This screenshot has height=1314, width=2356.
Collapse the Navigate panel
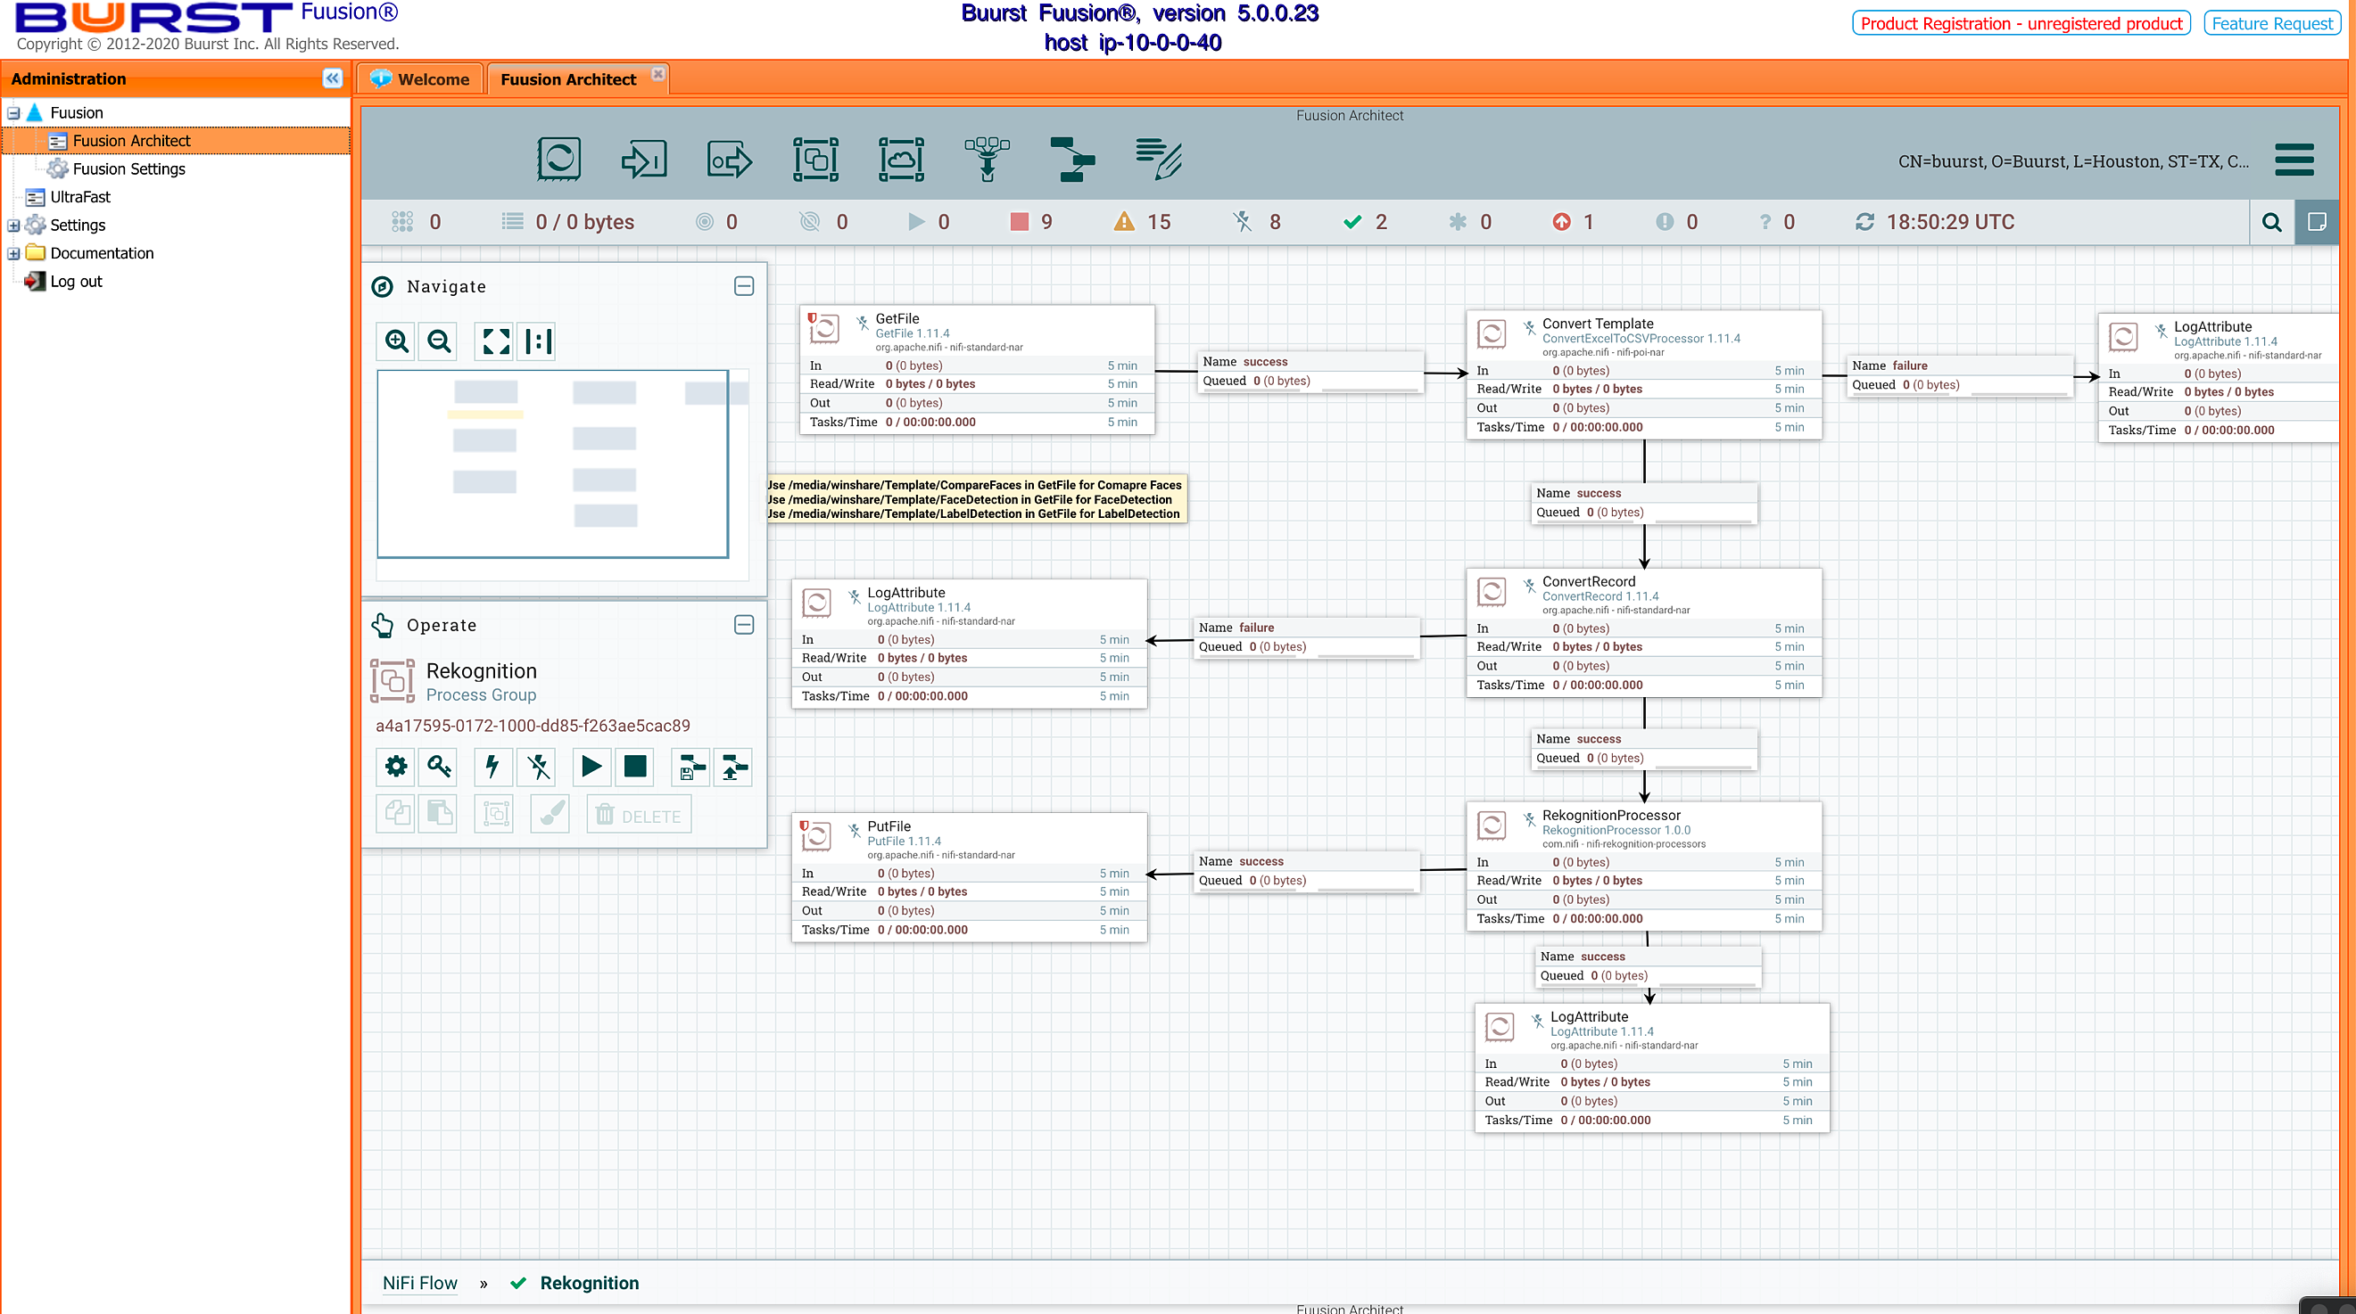click(744, 286)
